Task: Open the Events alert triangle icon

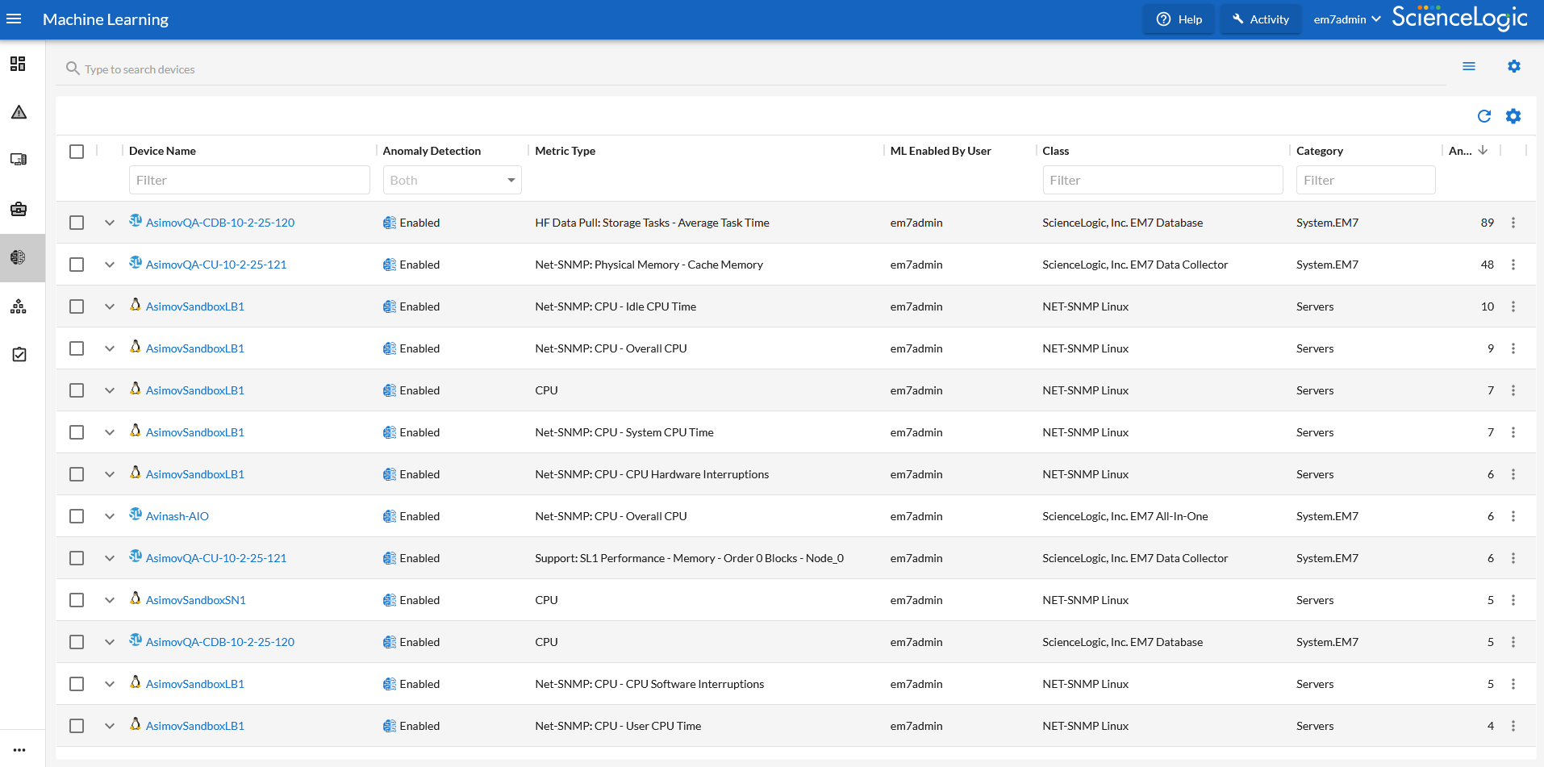Action: coord(19,112)
